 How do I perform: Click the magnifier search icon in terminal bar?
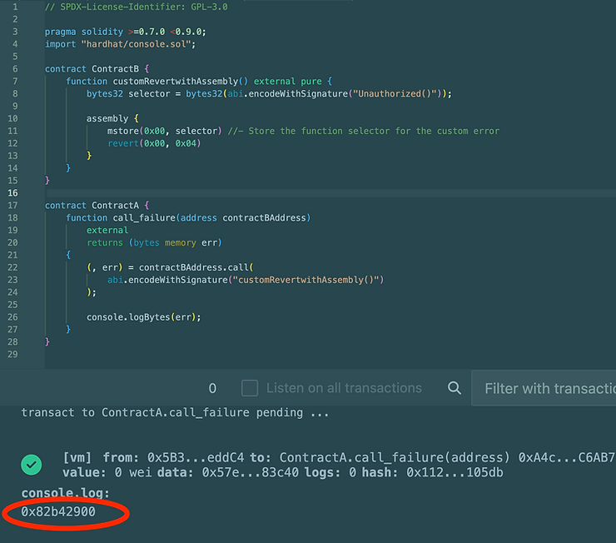pos(454,388)
